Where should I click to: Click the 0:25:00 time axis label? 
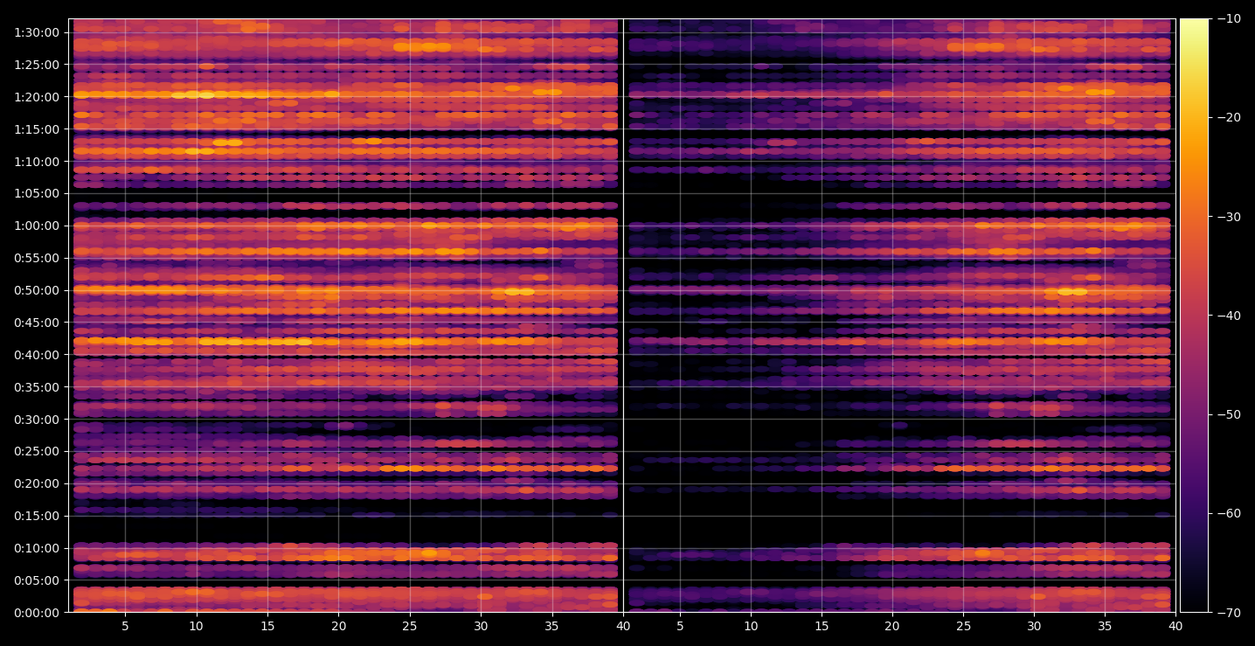(37, 451)
